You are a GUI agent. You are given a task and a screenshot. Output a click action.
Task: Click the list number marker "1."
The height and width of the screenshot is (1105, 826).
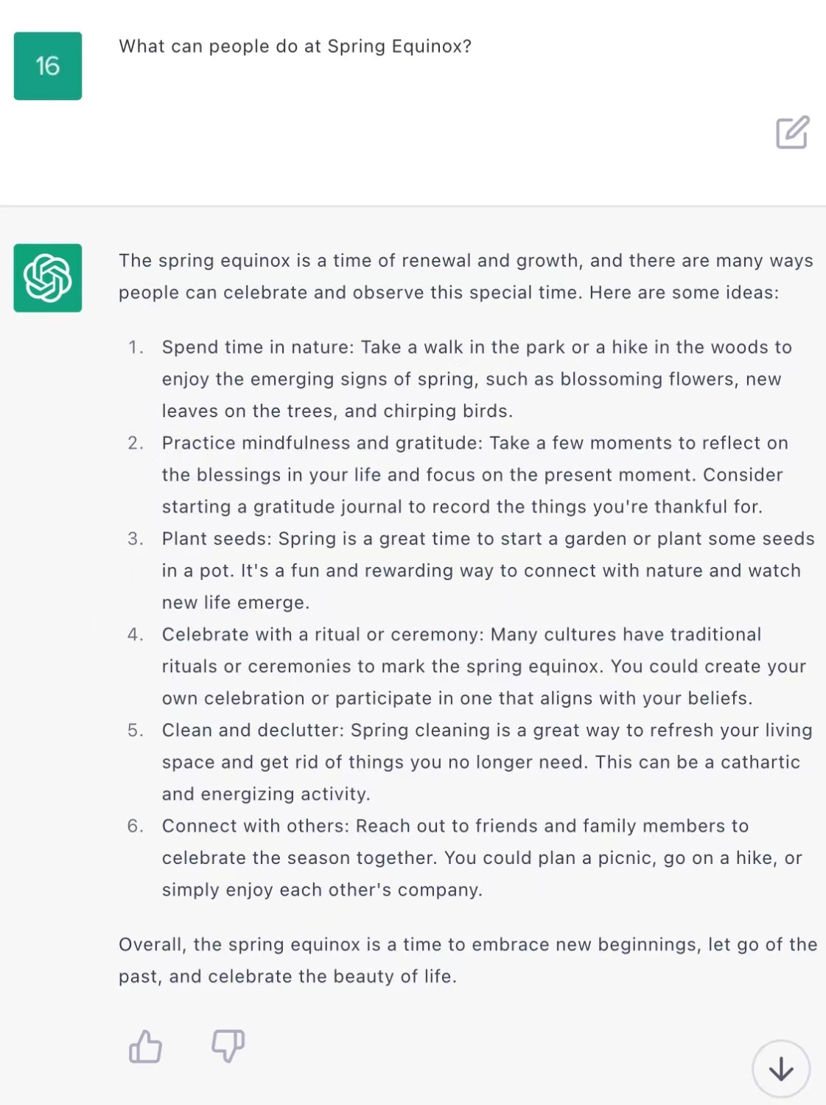(x=136, y=347)
